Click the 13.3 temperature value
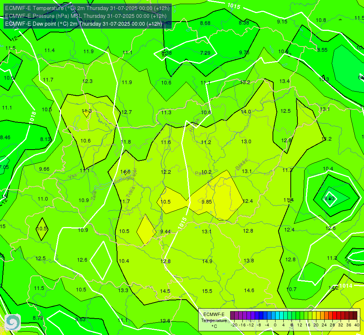Viewport: 364px width, 335px height. tap(123, 290)
